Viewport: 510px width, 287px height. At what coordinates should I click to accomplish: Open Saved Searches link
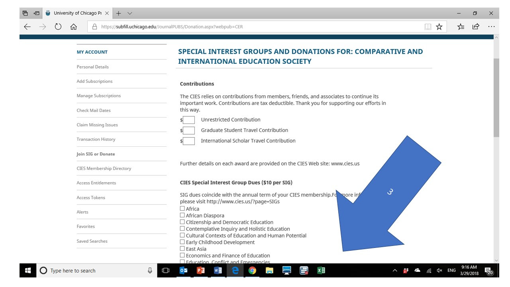click(92, 241)
